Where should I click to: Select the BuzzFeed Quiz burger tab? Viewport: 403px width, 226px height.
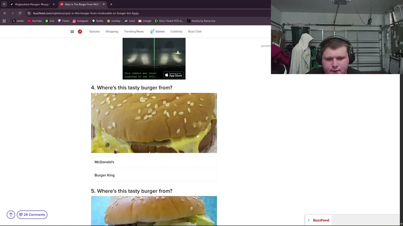point(82,4)
